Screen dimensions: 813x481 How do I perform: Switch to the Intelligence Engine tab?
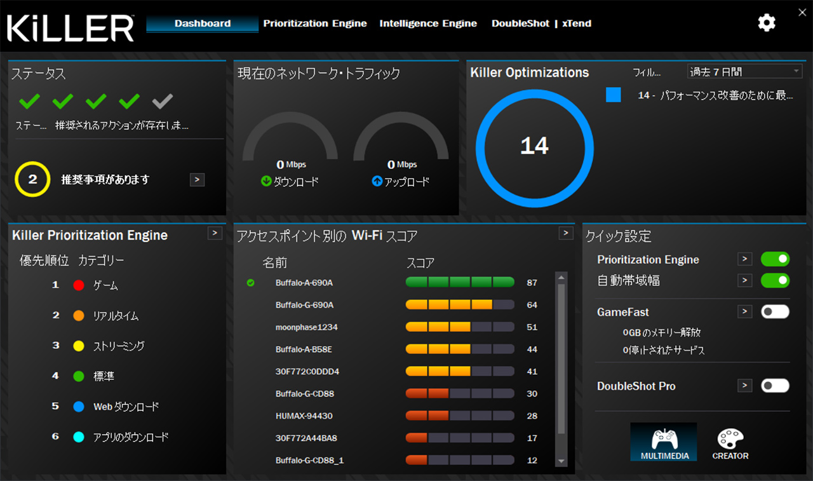click(x=428, y=24)
